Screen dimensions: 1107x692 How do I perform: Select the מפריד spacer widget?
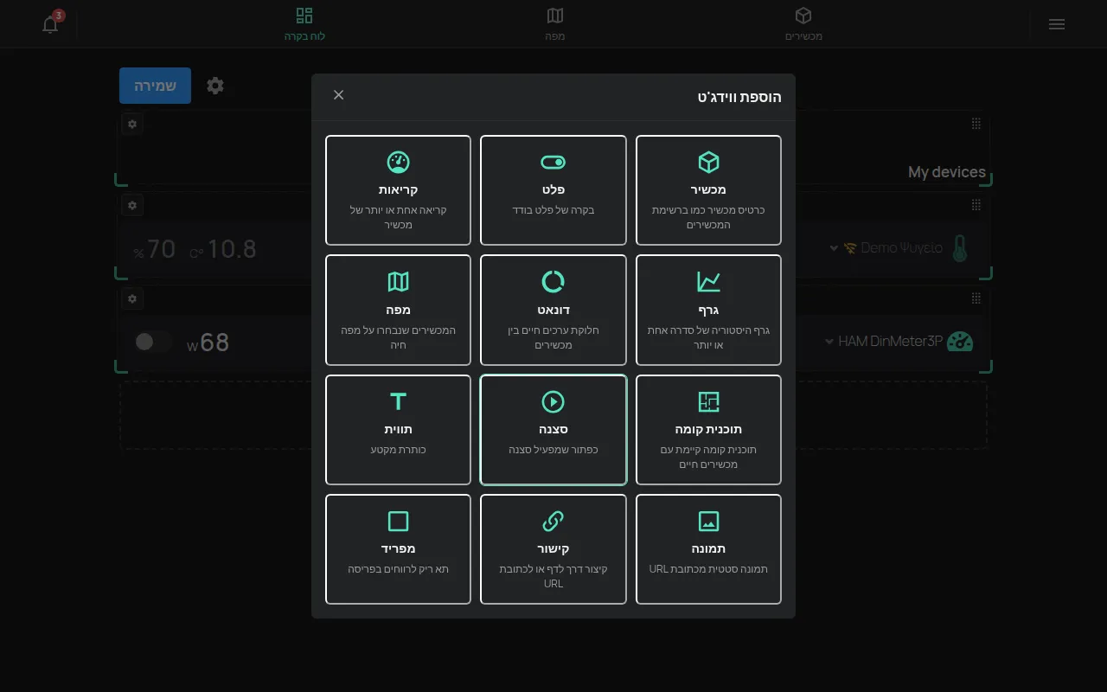tap(398, 549)
